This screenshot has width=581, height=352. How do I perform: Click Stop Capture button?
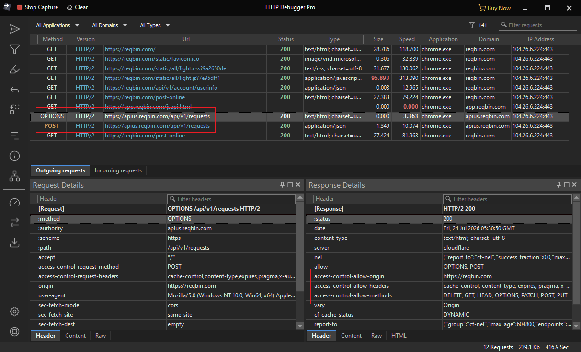(x=37, y=7)
